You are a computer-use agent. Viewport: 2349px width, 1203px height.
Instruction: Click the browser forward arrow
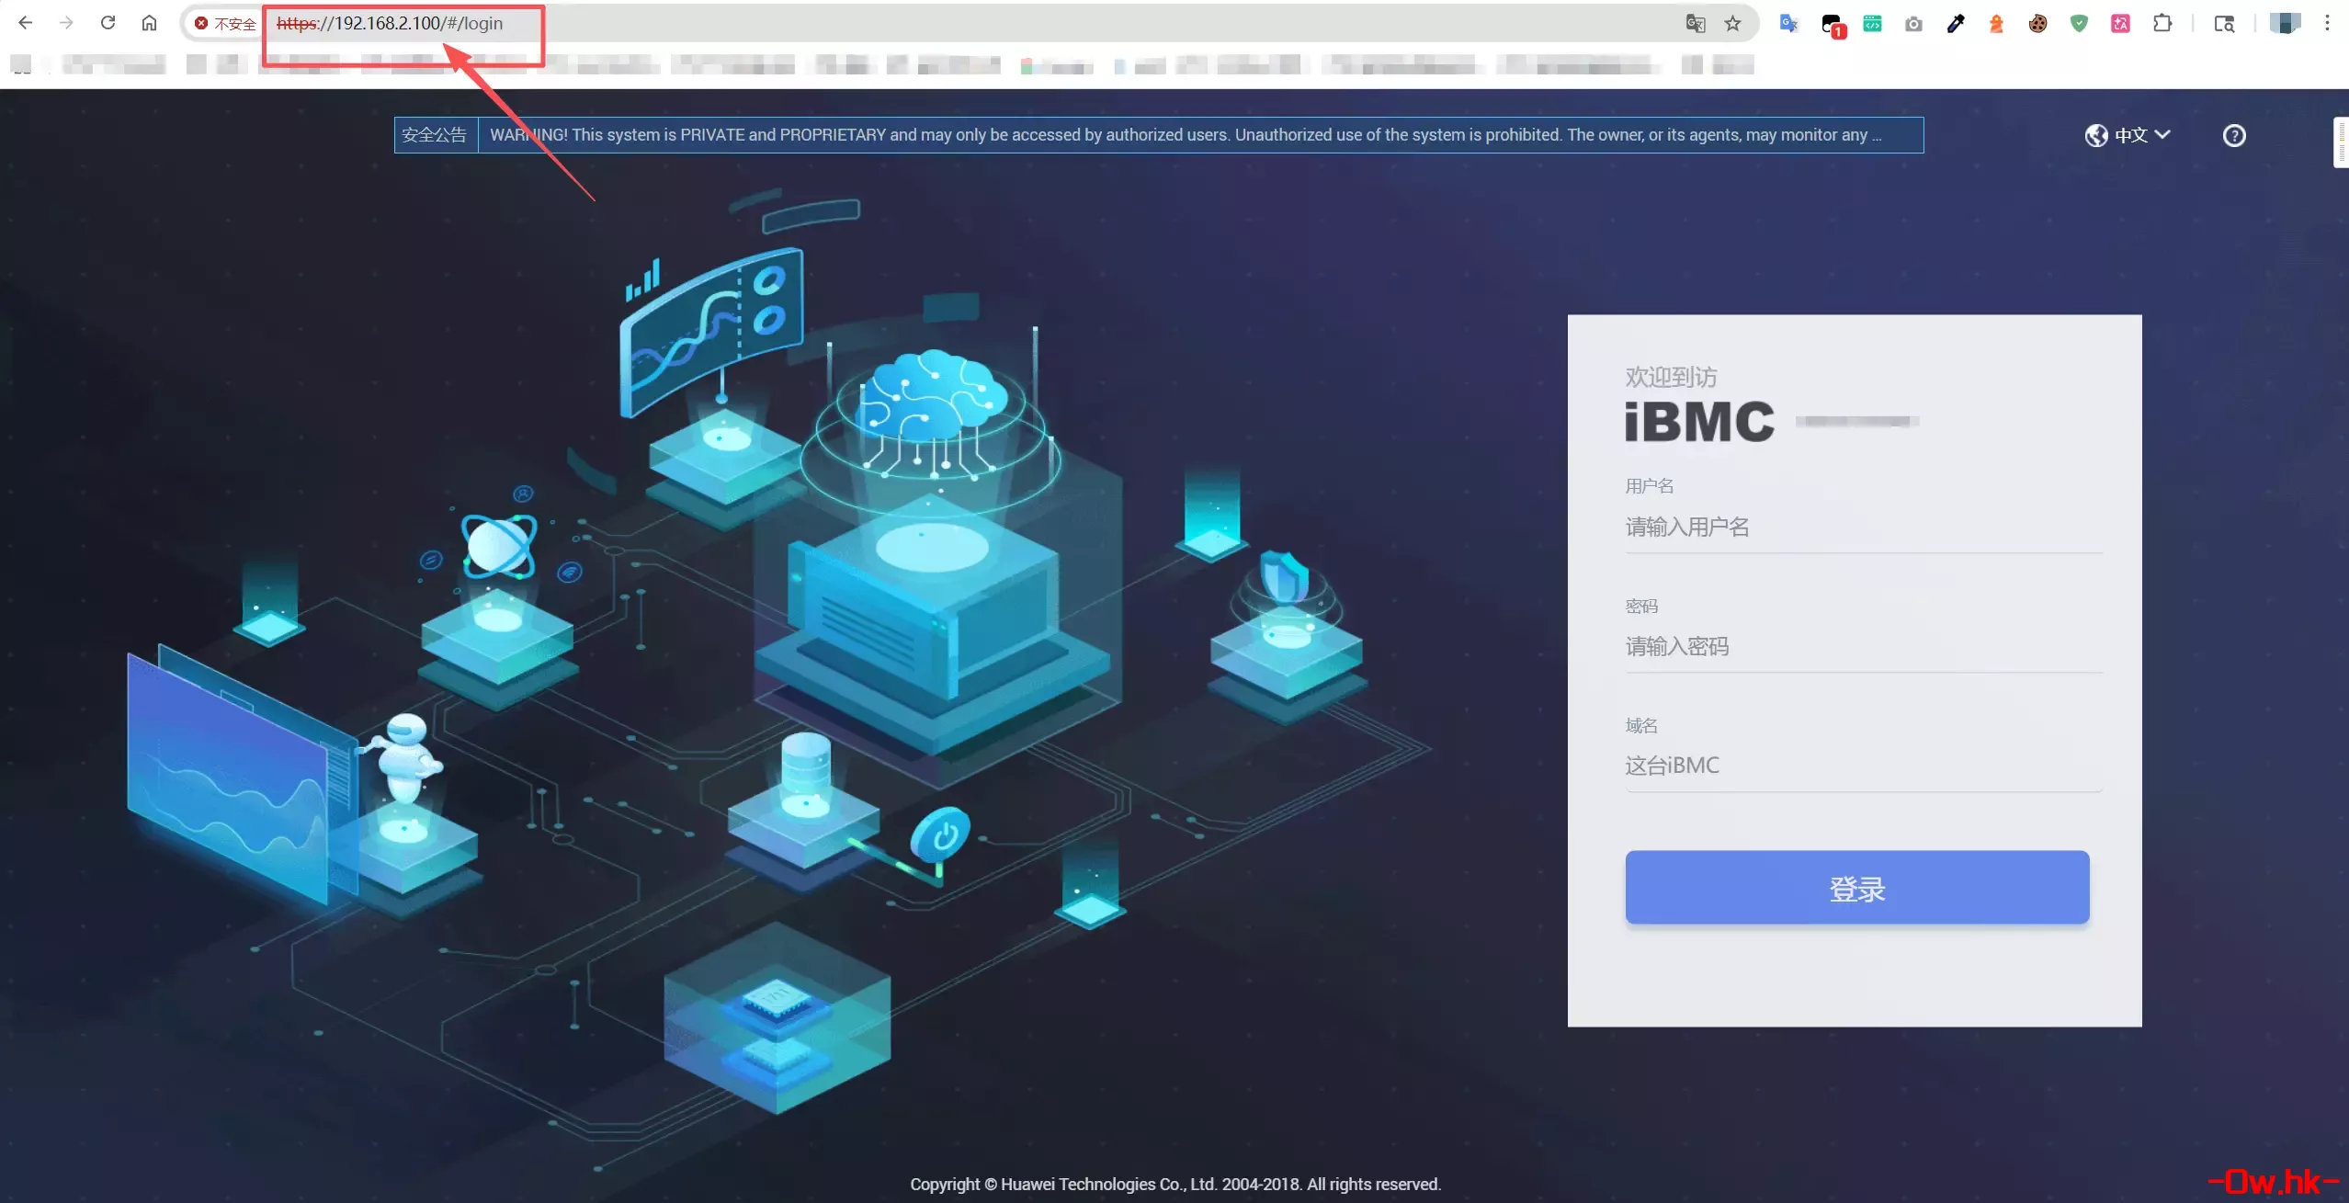pos(66,23)
